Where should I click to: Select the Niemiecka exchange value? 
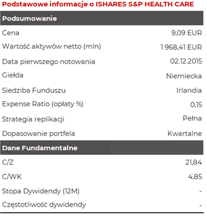coord(184,76)
